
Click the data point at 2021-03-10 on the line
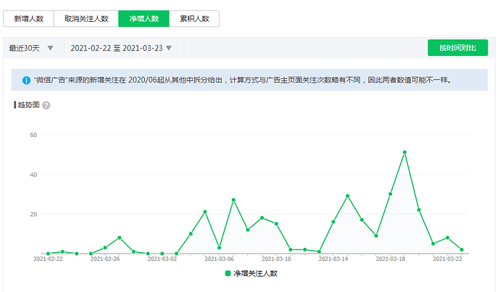point(276,224)
